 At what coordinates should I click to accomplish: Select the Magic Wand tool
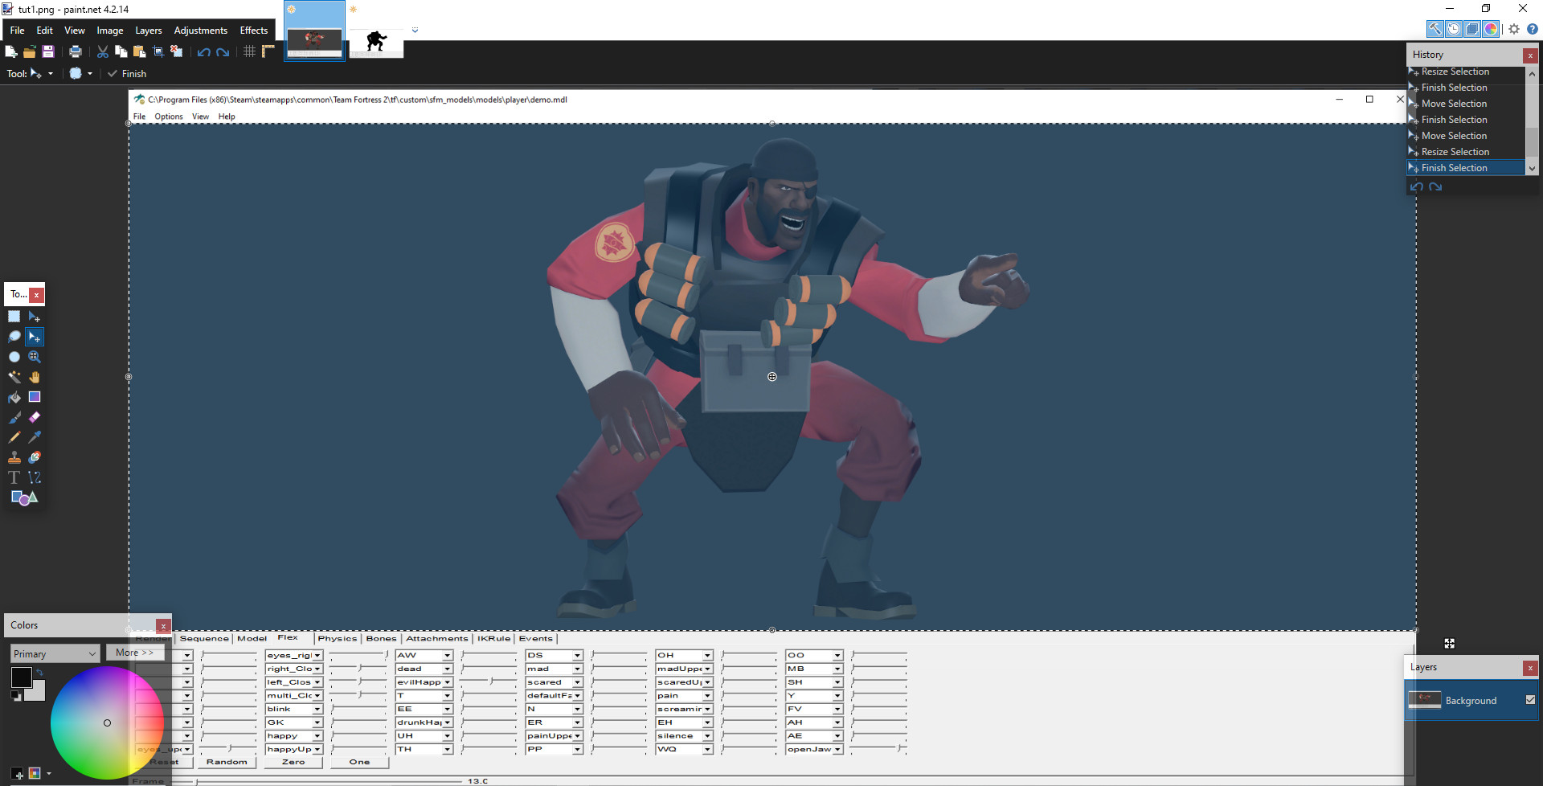tap(14, 377)
